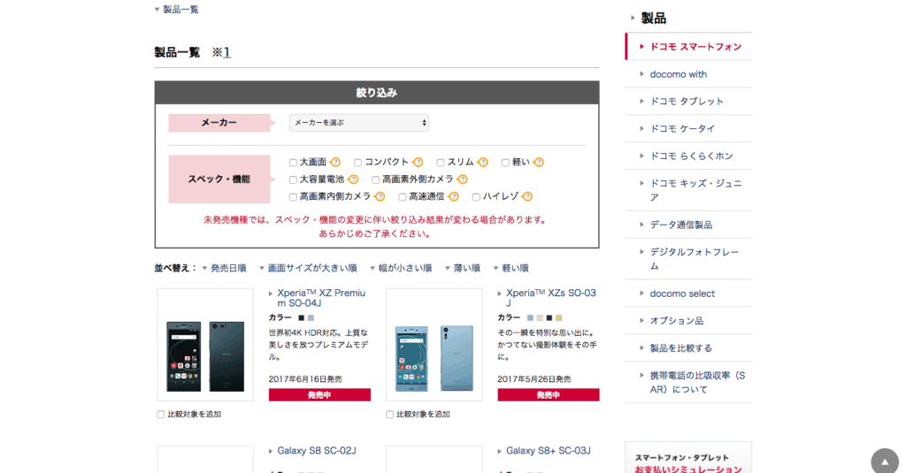Open help icon next to 大画面
This screenshot has width=906, height=473.
[335, 163]
